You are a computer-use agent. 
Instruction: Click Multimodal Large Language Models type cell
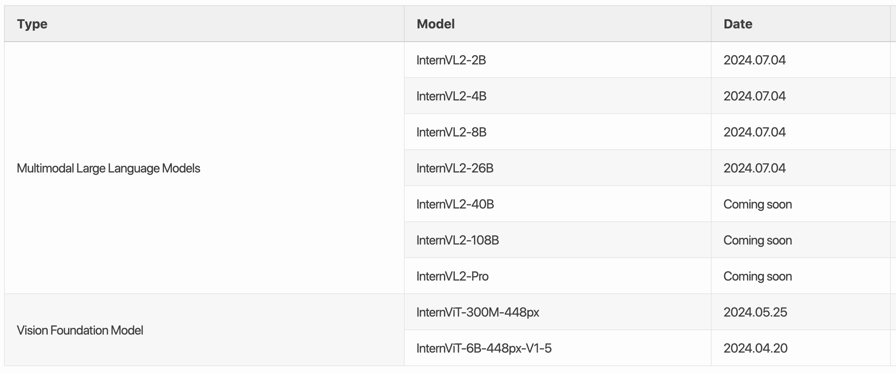[x=108, y=168]
